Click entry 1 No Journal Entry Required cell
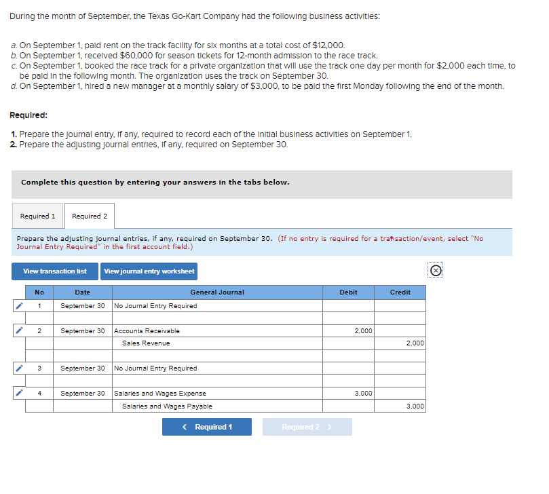Image resolution: width=549 pixels, height=494 pixels. pos(217,305)
